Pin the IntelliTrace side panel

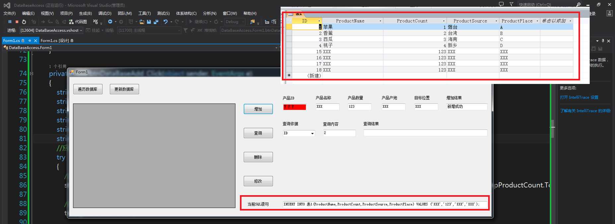(x=603, y=41)
